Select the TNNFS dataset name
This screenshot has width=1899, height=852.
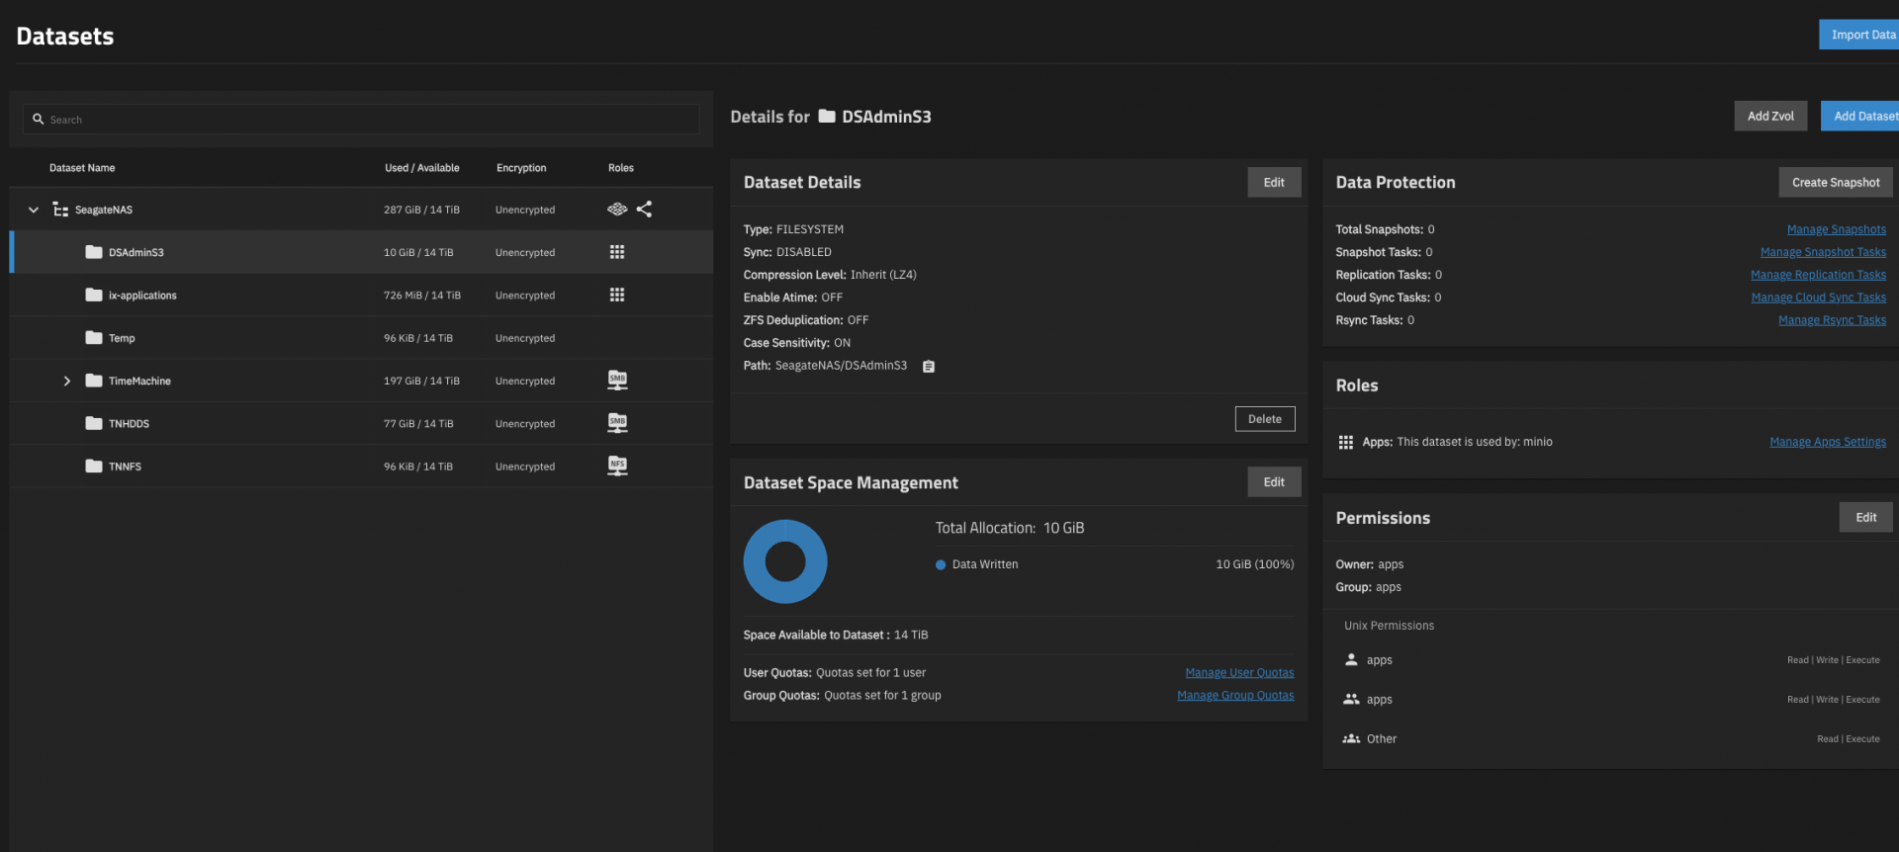pyautogui.click(x=125, y=467)
